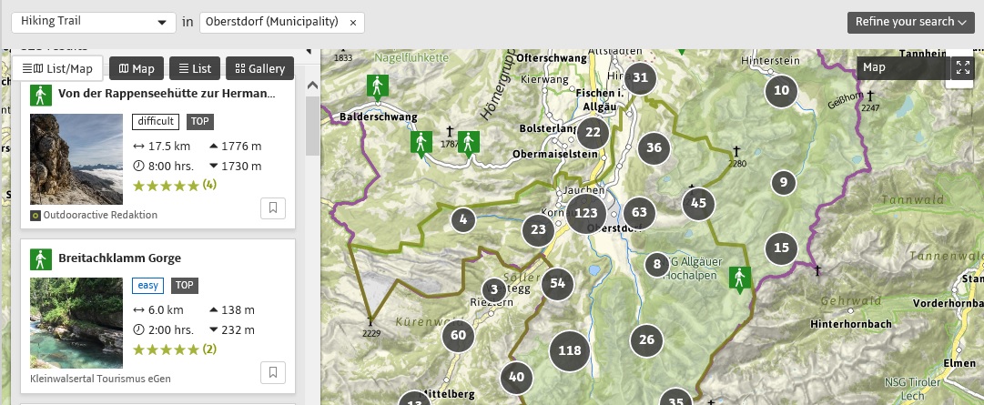Screen dimensions: 984x405
Task: Switch to the List view tab
Action: click(x=195, y=68)
